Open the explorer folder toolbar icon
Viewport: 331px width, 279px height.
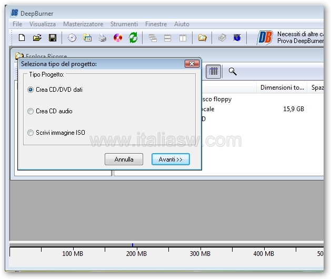(x=202, y=38)
